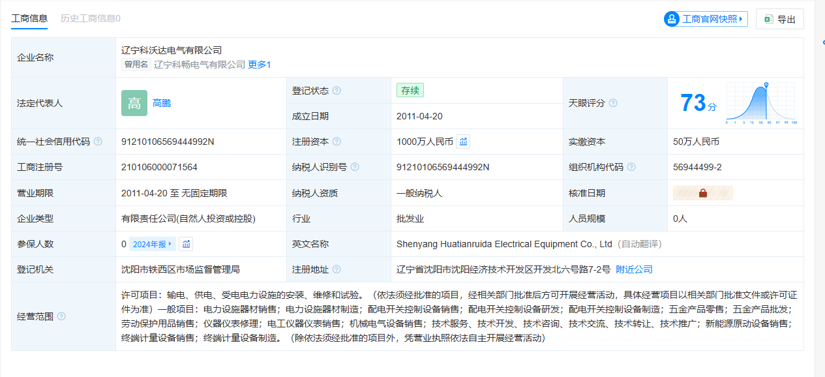The width and height of the screenshot is (825, 377).
Task: Click help icon next to 注册地址
Action: [x=337, y=269]
